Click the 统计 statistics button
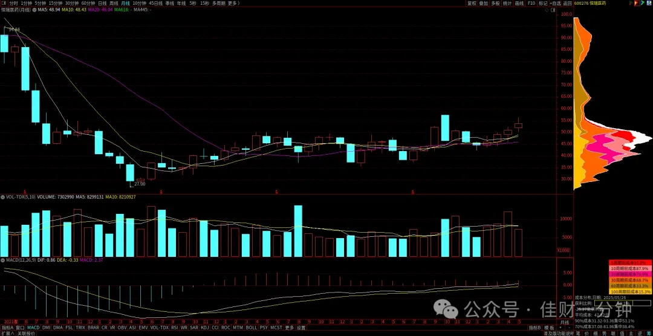Image resolution: width=653 pixels, height=336 pixels. [x=507, y=3]
